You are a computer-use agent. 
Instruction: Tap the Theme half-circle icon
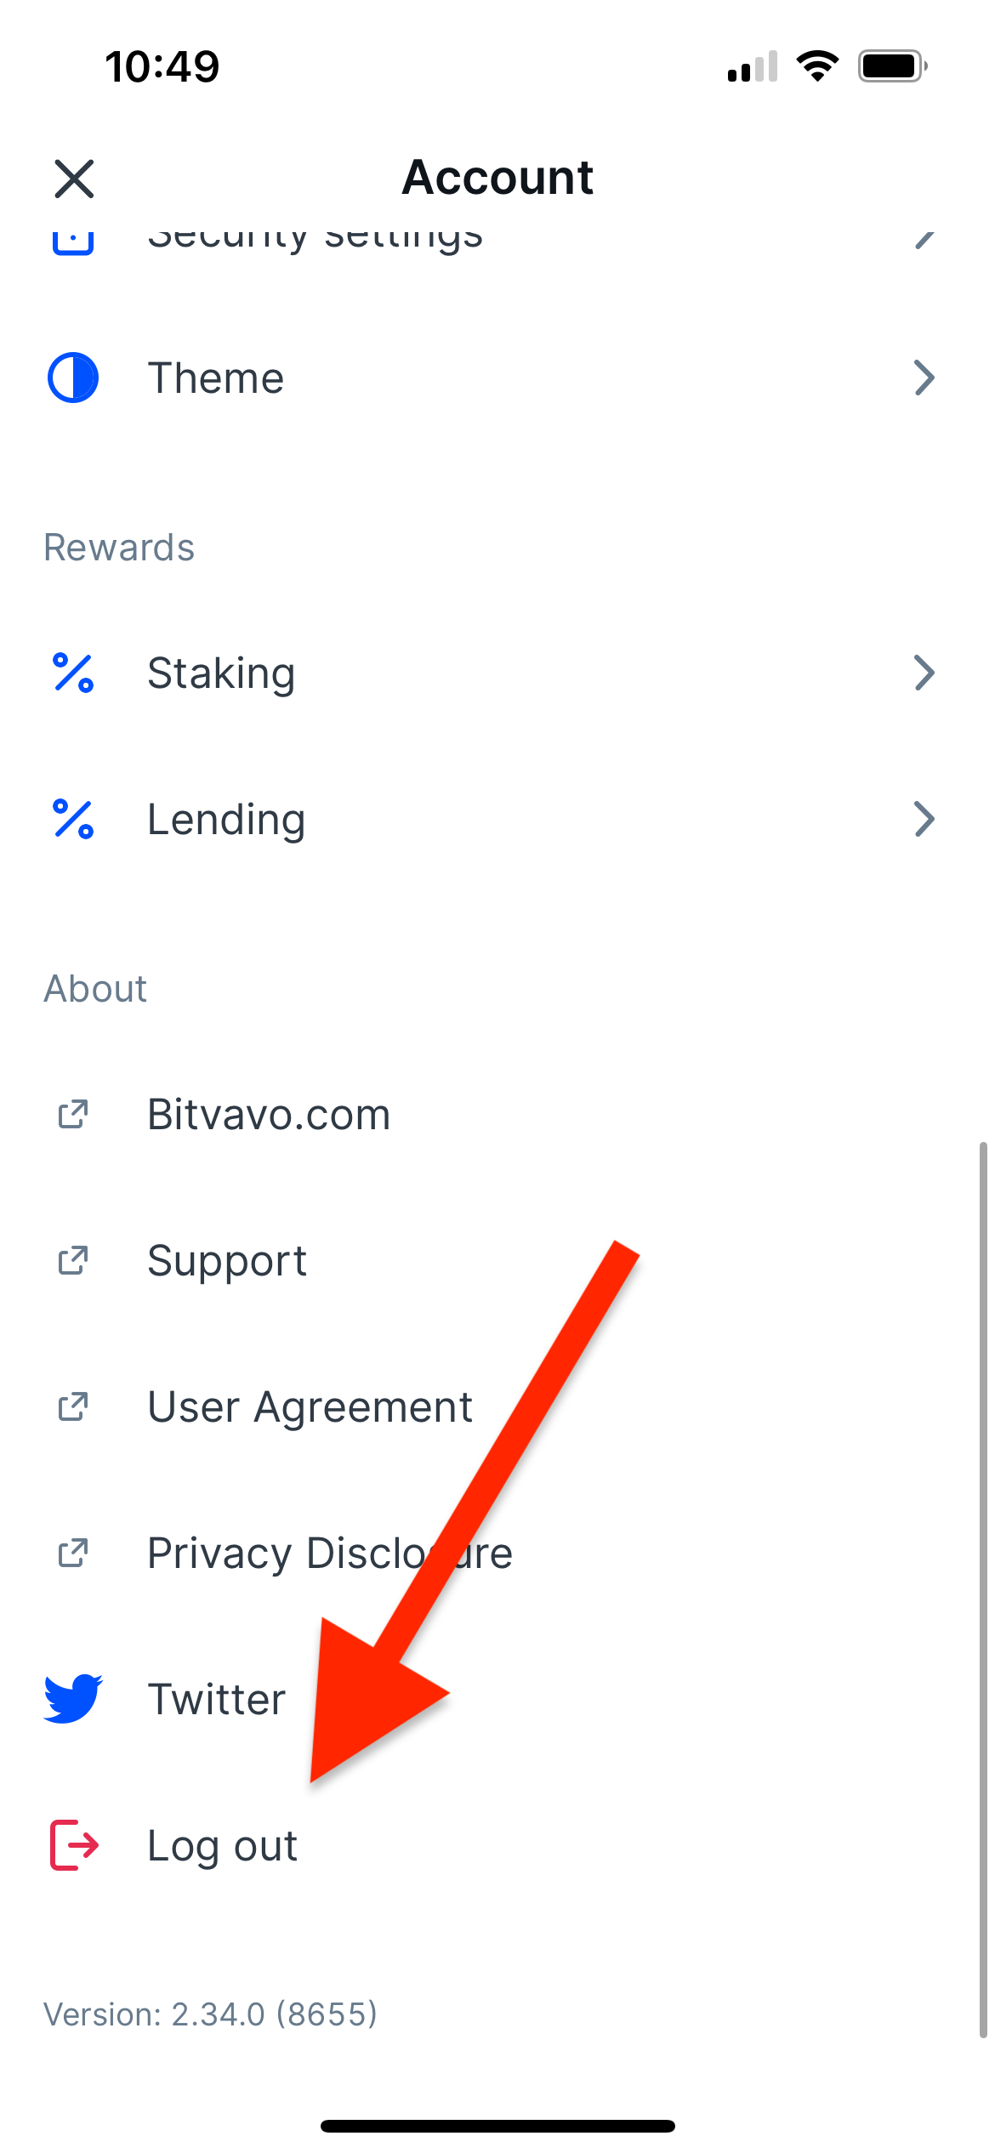73,378
